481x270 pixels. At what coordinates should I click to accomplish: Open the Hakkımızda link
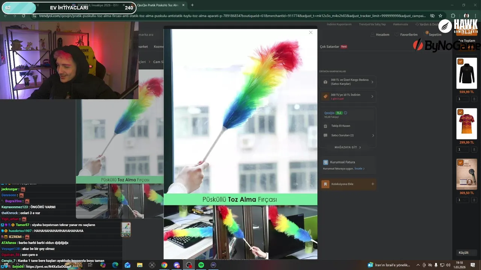[x=401, y=24]
